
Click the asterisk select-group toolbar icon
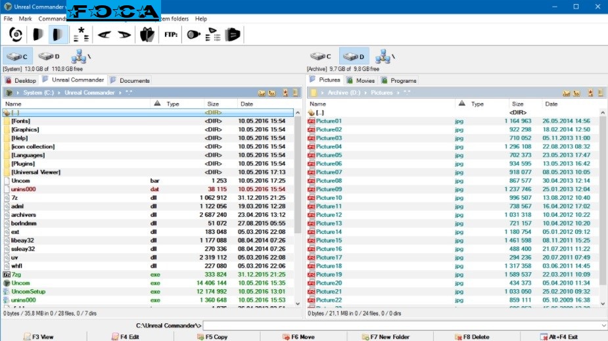pyautogui.click(x=81, y=34)
